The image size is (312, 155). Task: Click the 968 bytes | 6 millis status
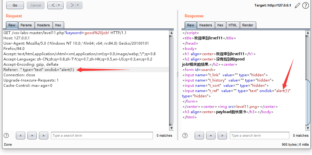point(295,144)
